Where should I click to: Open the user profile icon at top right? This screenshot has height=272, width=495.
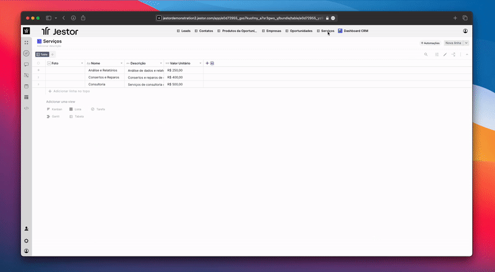coord(465,31)
